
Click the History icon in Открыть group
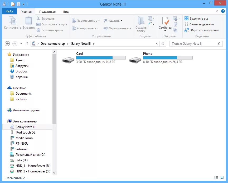[175, 30]
